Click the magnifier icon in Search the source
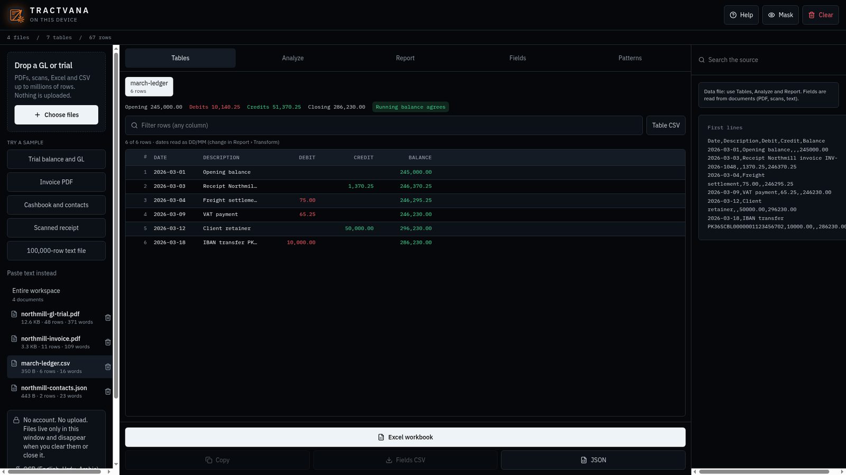 pyautogui.click(x=702, y=60)
